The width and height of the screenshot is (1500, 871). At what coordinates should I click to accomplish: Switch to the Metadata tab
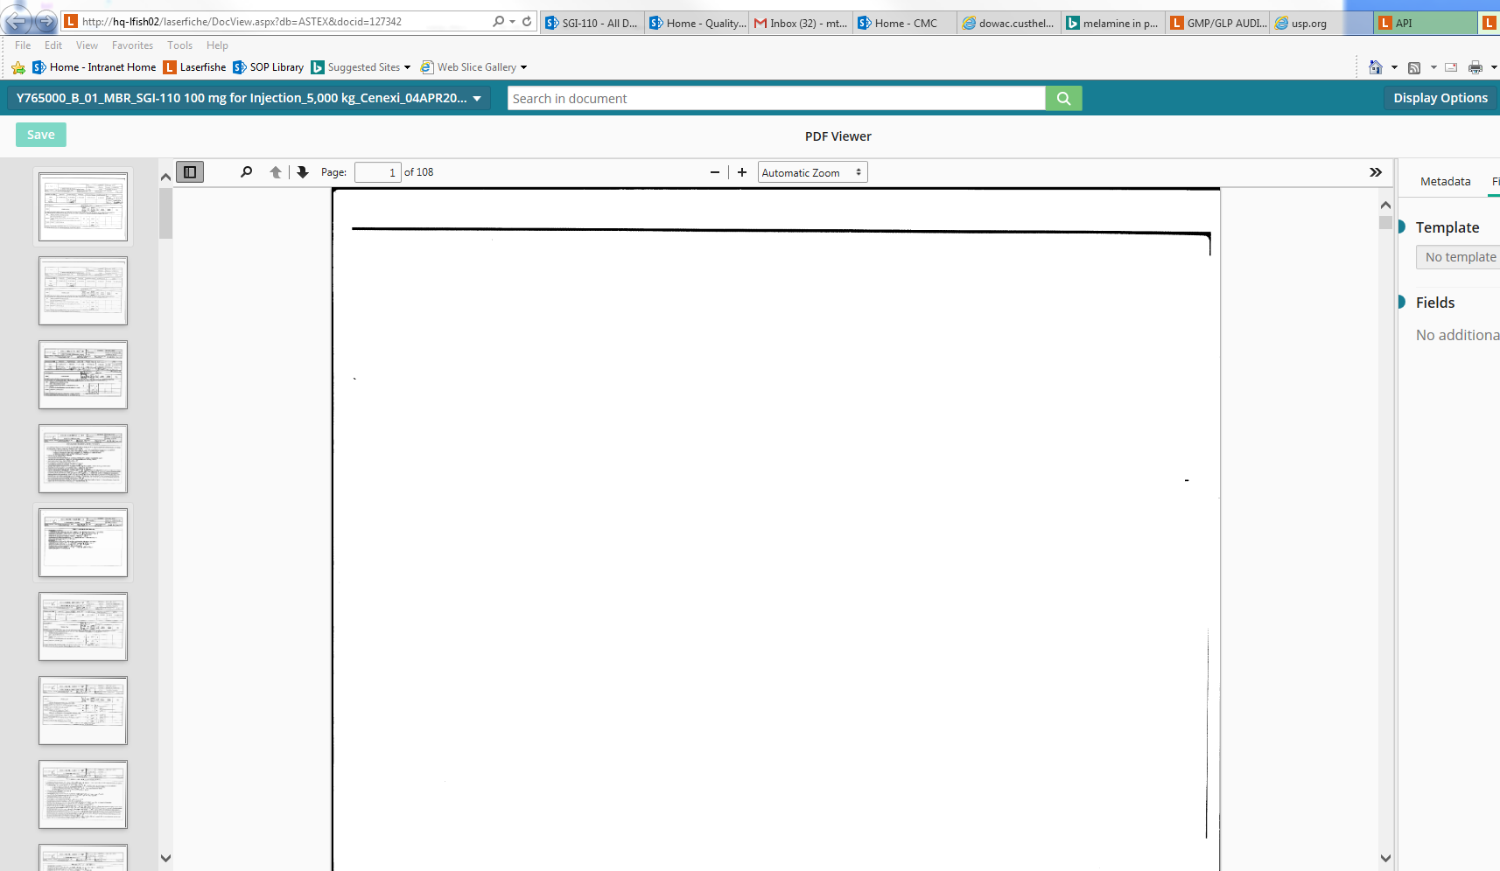click(x=1445, y=182)
